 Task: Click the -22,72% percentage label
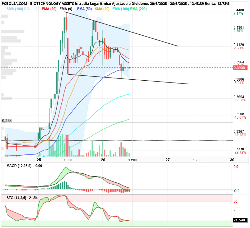240,152
